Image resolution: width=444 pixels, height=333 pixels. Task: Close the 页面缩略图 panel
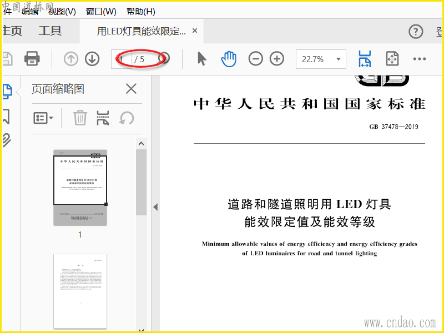131,89
